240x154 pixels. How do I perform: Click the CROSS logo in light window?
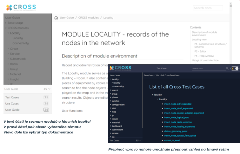[x=21, y=8]
